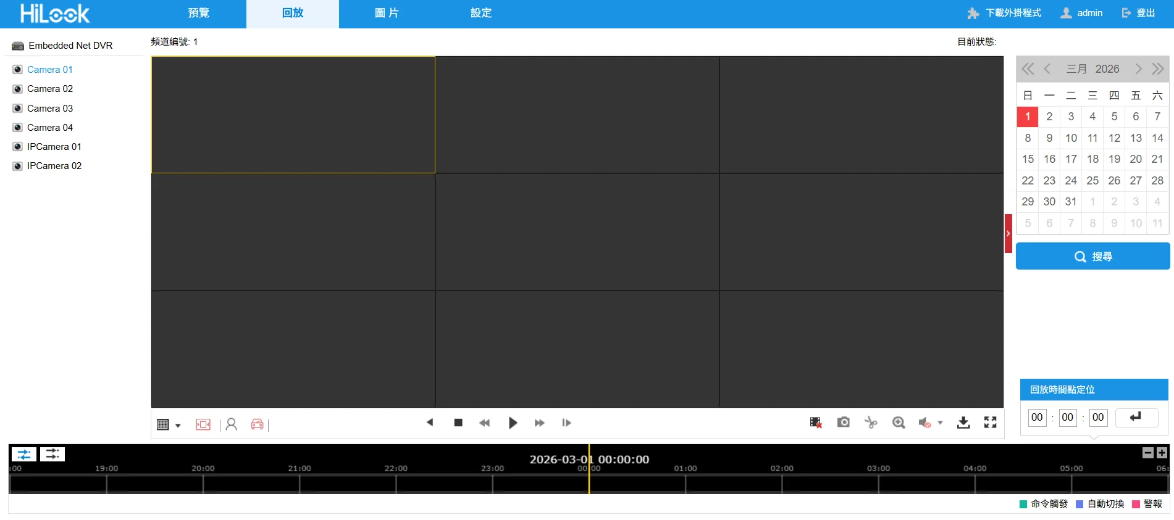Screen dimensions: 1174x520
Task: Go to previous year in calendar
Action: [1028, 69]
